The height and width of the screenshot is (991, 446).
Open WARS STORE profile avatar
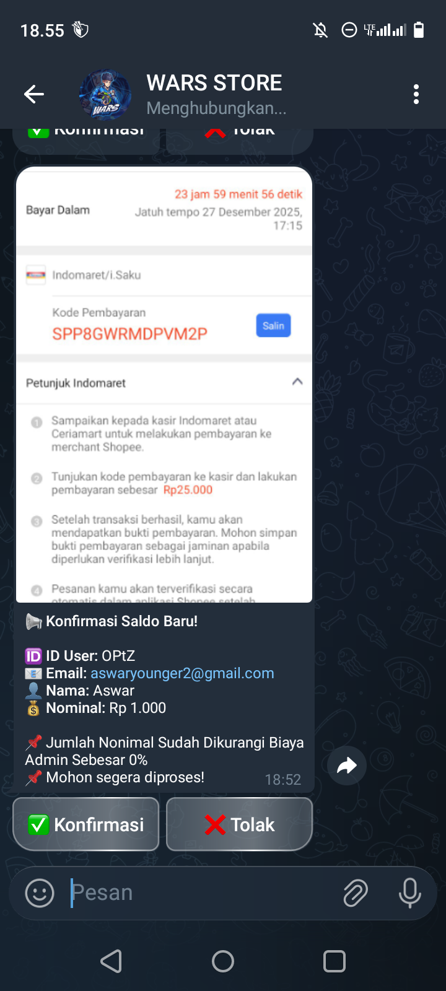coord(105,95)
